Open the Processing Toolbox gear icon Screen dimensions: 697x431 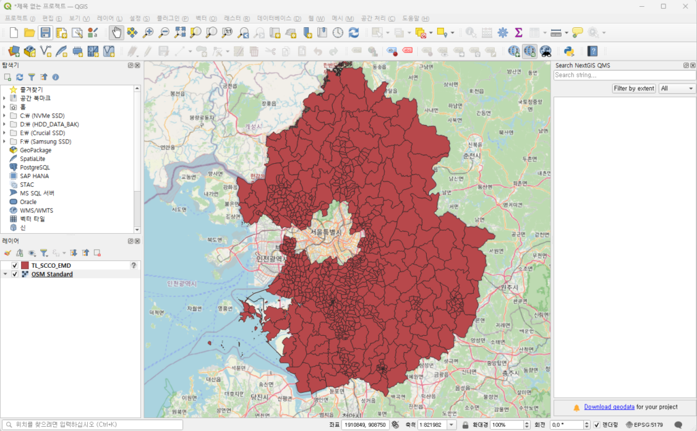pos(503,32)
